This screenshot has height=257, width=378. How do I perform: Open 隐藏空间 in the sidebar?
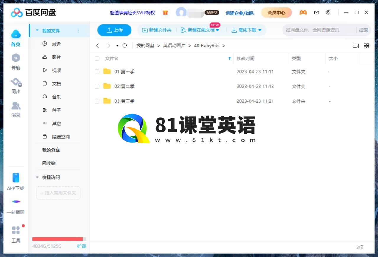coord(61,137)
